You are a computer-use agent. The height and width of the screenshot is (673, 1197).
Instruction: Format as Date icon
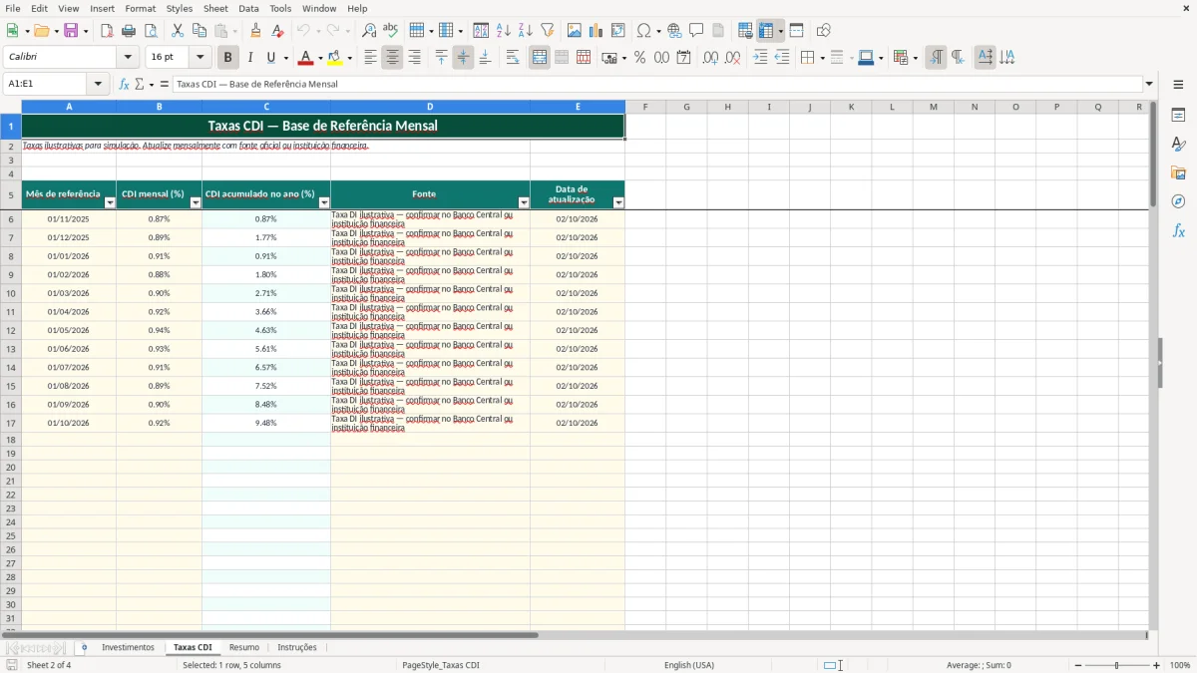point(684,58)
